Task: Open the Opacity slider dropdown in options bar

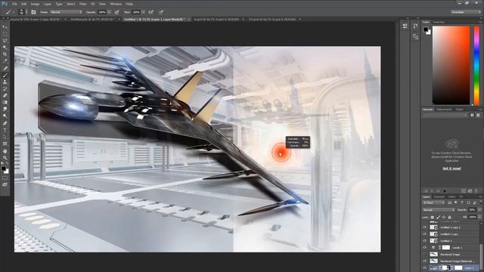Action: [109, 12]
